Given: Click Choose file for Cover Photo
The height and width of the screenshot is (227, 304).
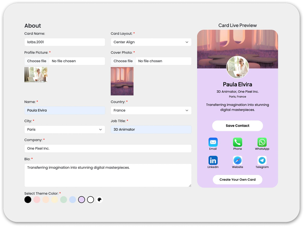Looking at the screenshot, I should pos(123,61).
